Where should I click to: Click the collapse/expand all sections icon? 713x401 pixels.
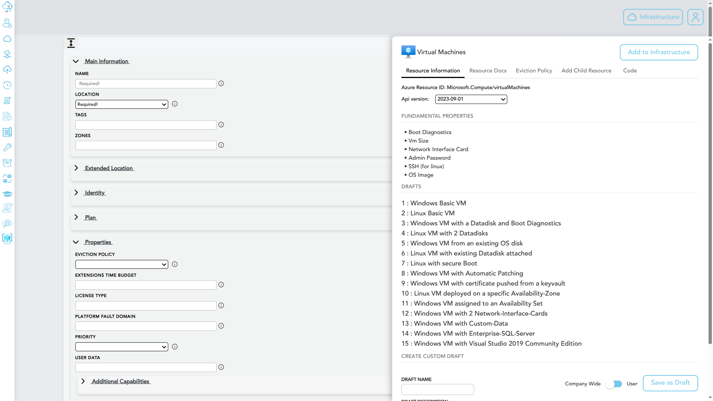[x=71, y=43]
